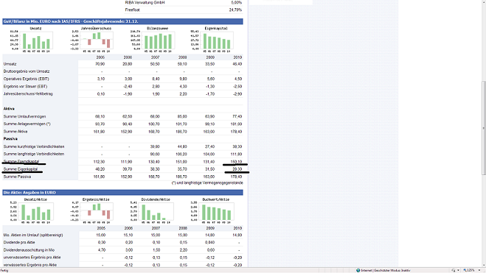Select the Summe kurzfristige Verbindlichkeiten row label
Screen dimensions: 486x273
click(x=34, y=146)
